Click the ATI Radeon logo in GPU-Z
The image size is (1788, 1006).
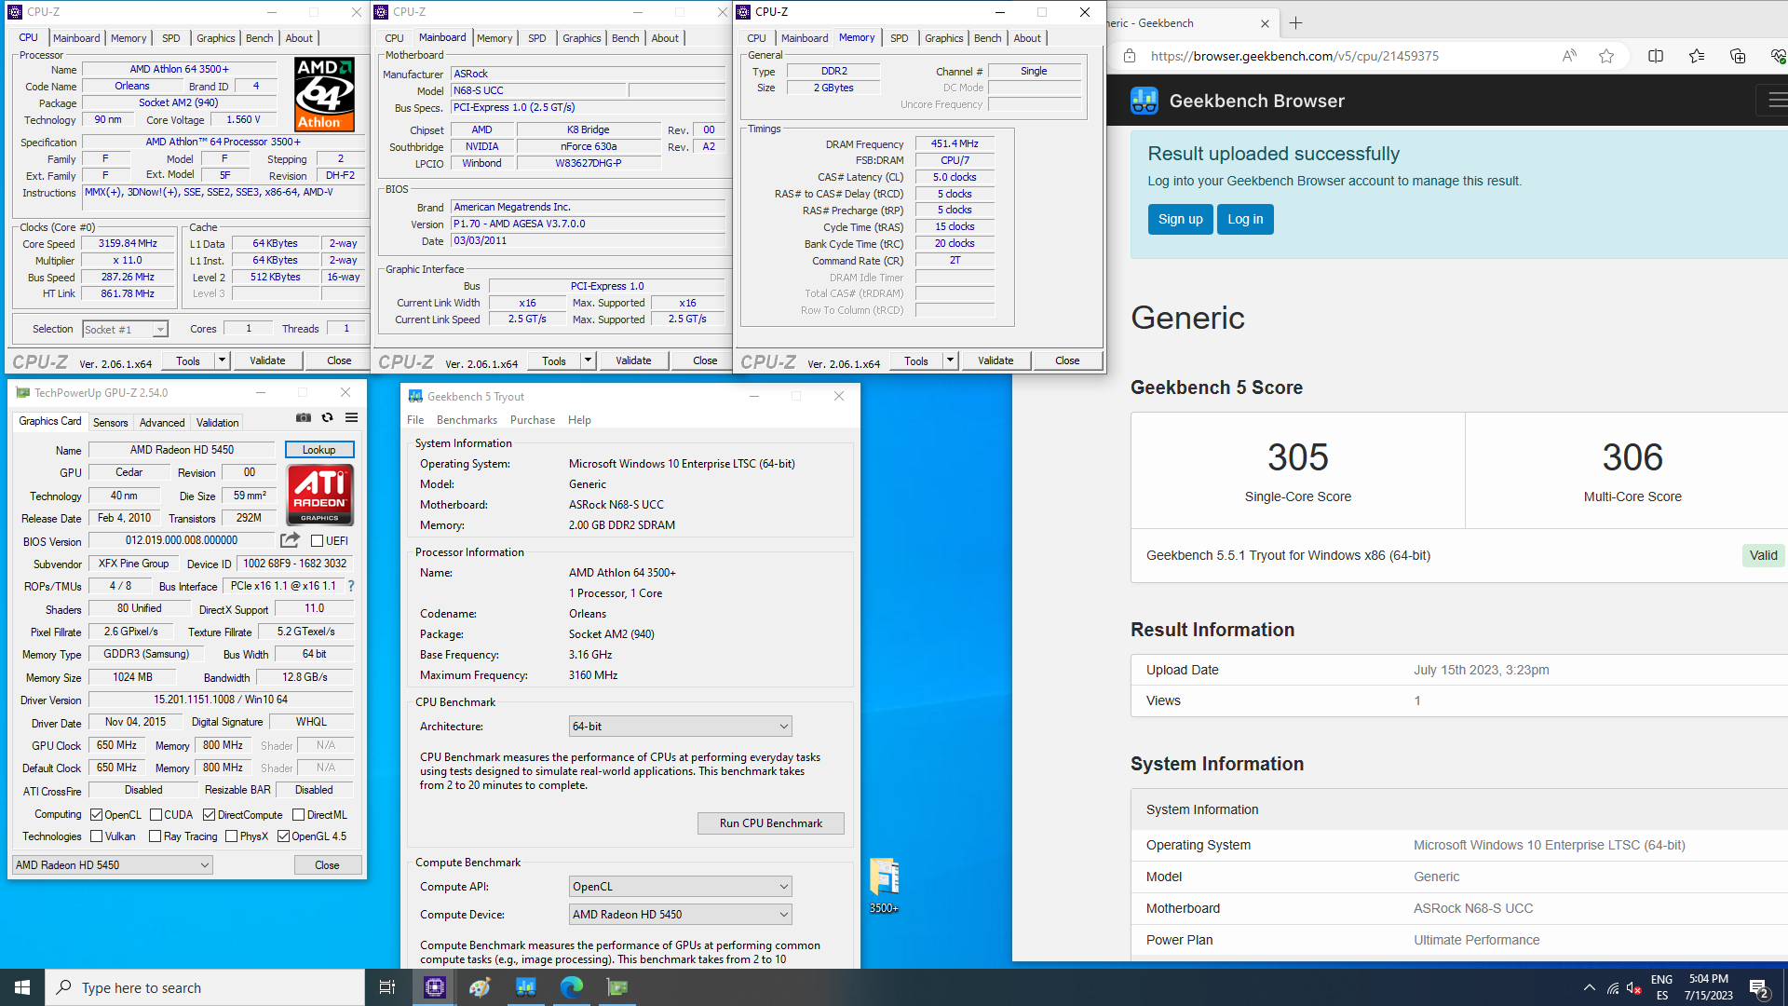point(319,496)
